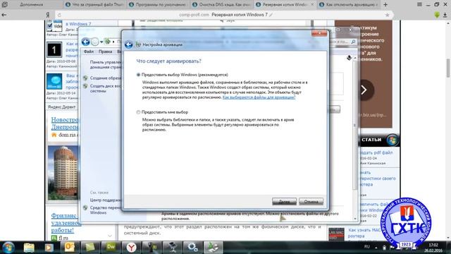The height and width of the screenshot is (254, 451).
Task: Open 'Как выбираются файлы для архивации?' help link
Action: tap(259, 97)
